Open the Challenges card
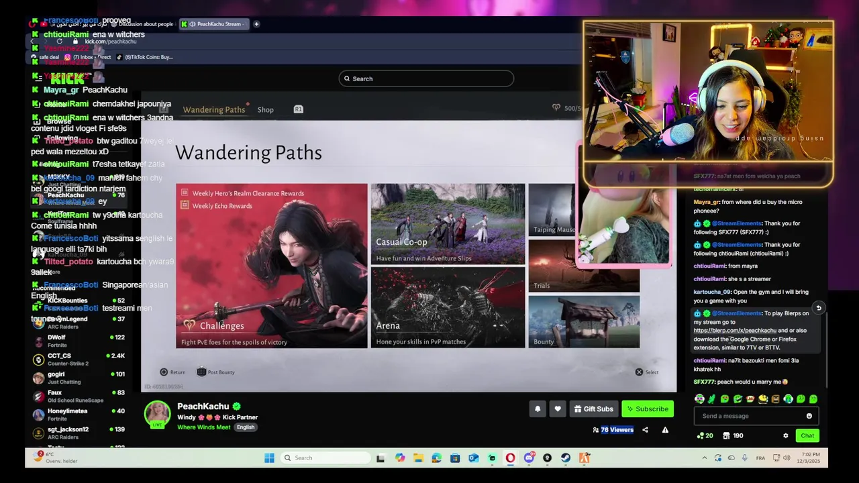 click(x=272, y=266)
